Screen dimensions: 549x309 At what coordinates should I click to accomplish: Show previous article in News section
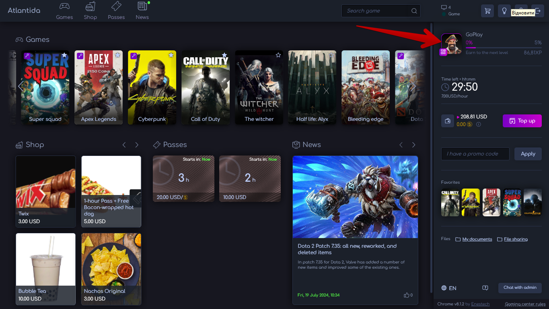(x=401, y=145)
